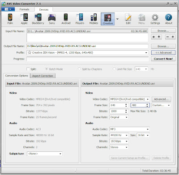Open the Mobiles device category
The width and height of the screenshot is (179, 175).
[94, 19]
